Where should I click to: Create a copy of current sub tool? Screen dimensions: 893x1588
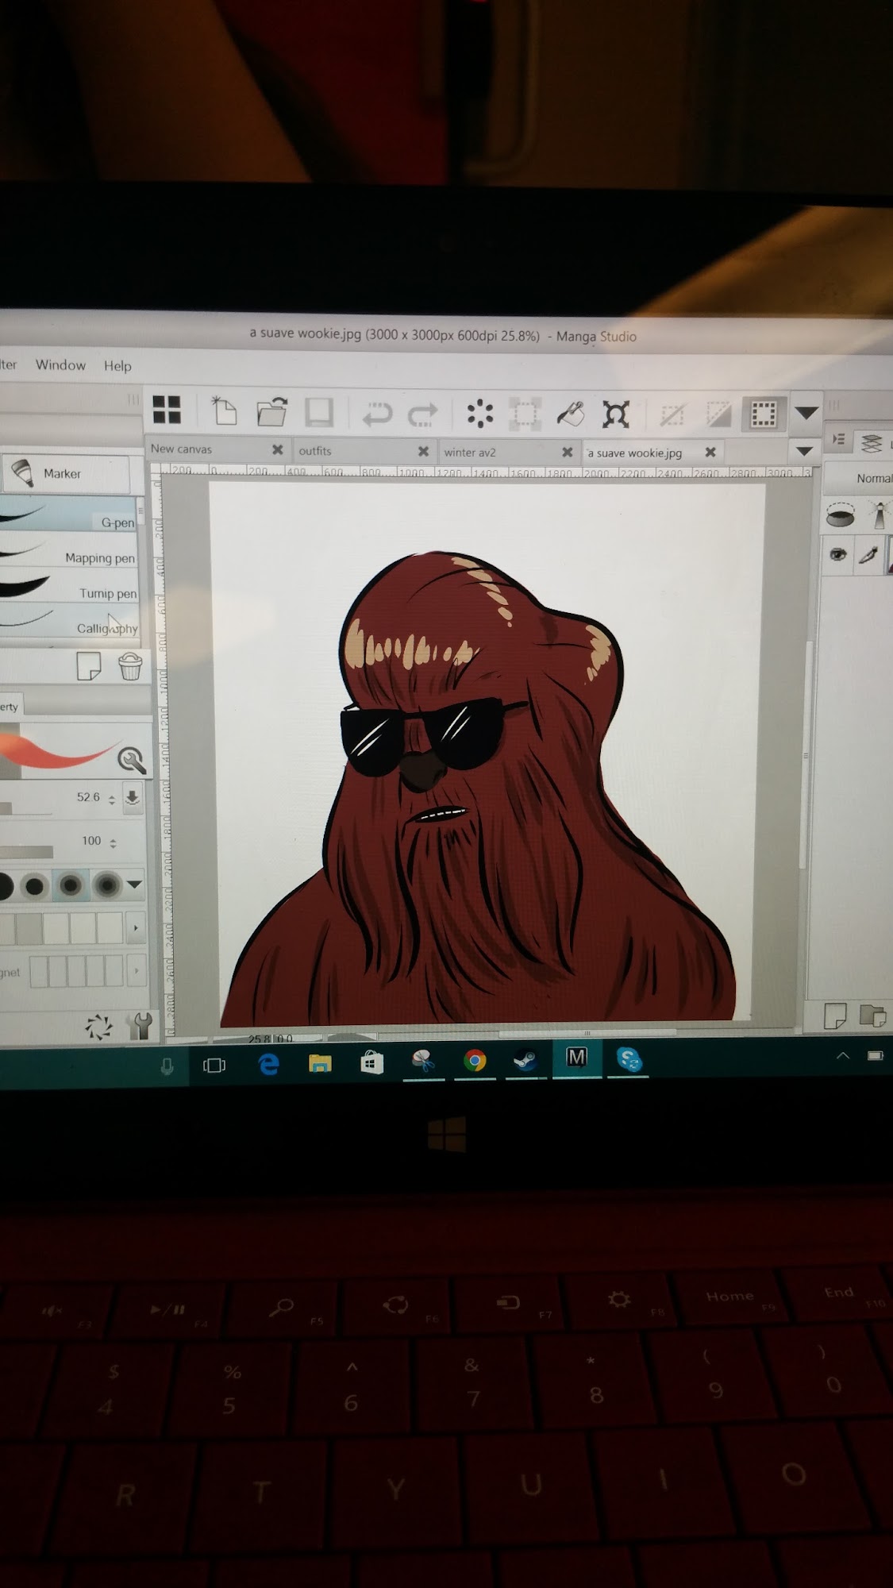(x=89, y=665)
